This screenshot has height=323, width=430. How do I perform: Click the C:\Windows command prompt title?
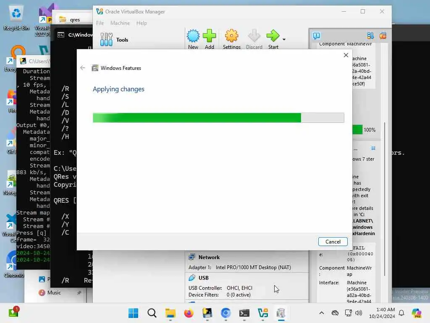click(x=80, y=35)
